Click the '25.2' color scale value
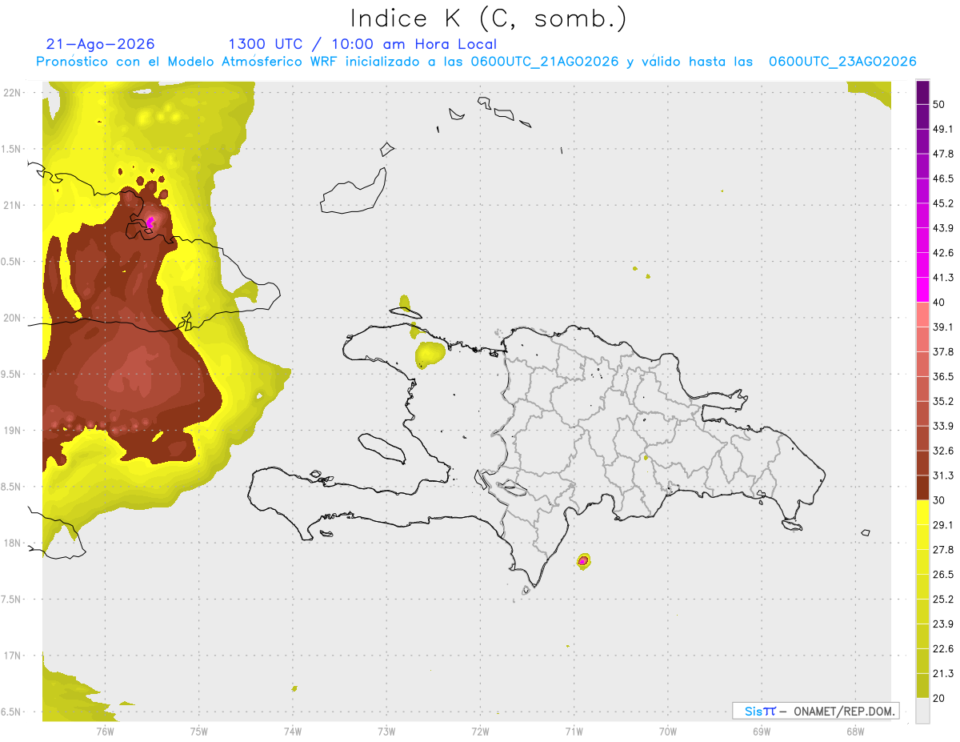 pos(944,600)
